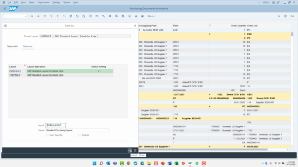Click the 1DEFAULT layout link
Screen dimensions: 298x167
(15, 75)
